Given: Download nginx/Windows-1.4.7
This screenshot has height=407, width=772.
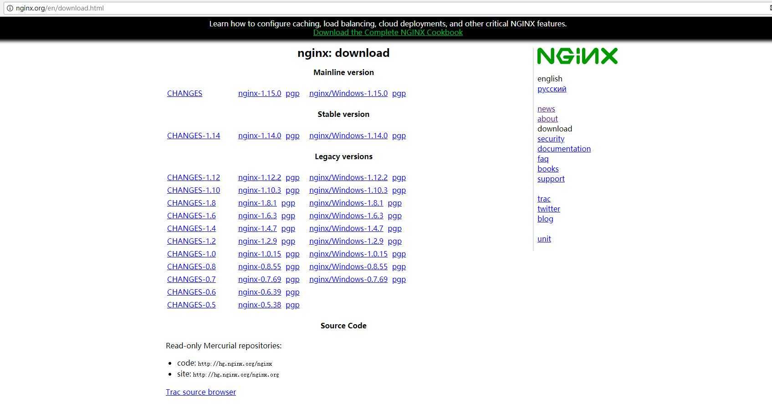Looking at the screenshot, I should point(346,228).
